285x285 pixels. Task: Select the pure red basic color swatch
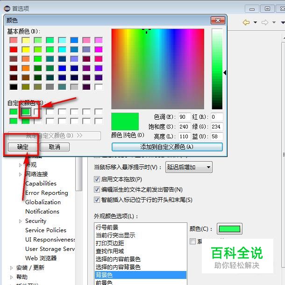pos(14,49)
